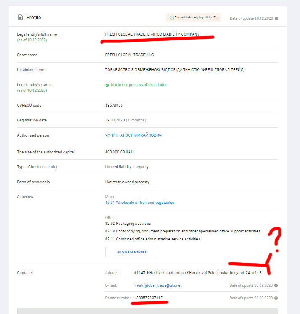Image resolution: width=300 pixels, height=314 pixels.
Task: Click 82.19 Photocopying, document preparation activity
Action: click(183, 231)
